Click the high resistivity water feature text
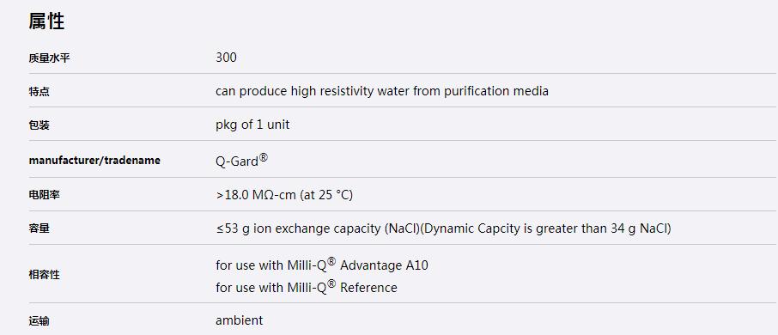 (x=382, y=91)
